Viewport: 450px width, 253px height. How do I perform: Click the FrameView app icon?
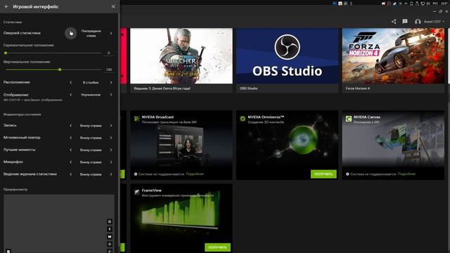click(137, 192)
